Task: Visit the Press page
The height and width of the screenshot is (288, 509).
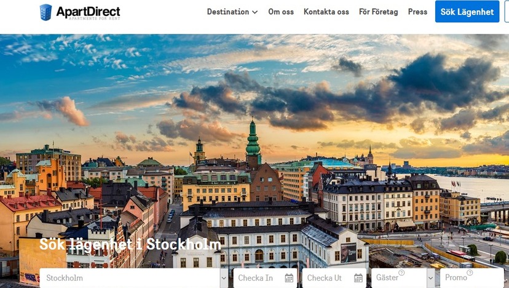Action: pos(417,12)
